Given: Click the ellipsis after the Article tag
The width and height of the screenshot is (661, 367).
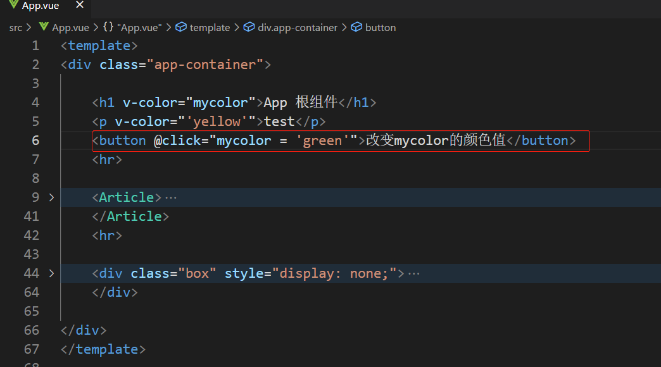Looking at the screenshot, I should click(171, 197).
